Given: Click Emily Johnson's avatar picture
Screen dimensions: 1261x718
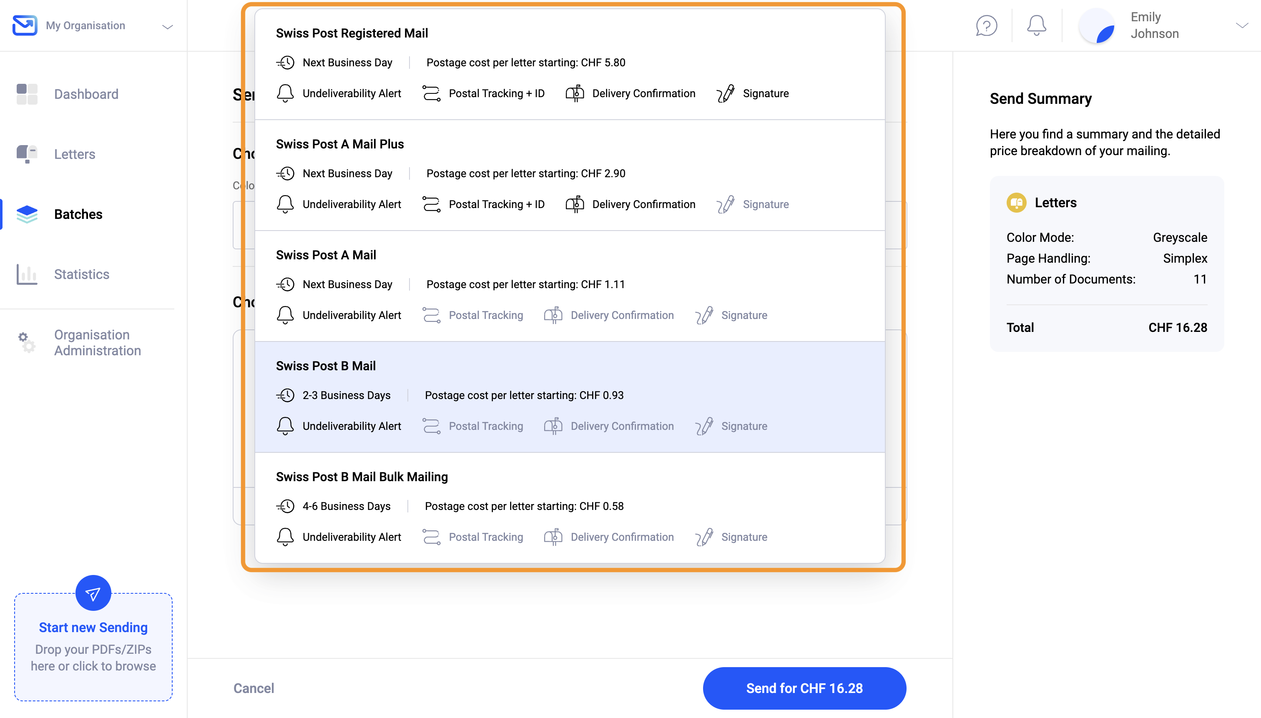Looking at the screenshot, I should coord(1097,26).
